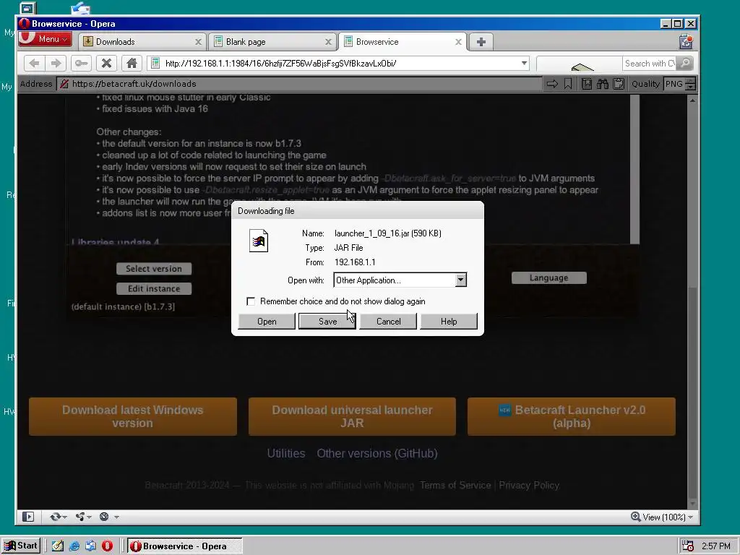The image size is (740, 555).
Task: Click the 2:57 PM taskbar clock
Action: tap(716, 546)
